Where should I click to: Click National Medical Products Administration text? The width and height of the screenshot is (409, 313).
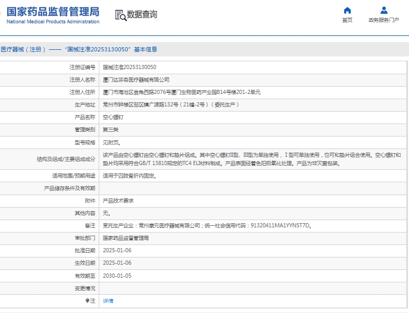point(53,22)
